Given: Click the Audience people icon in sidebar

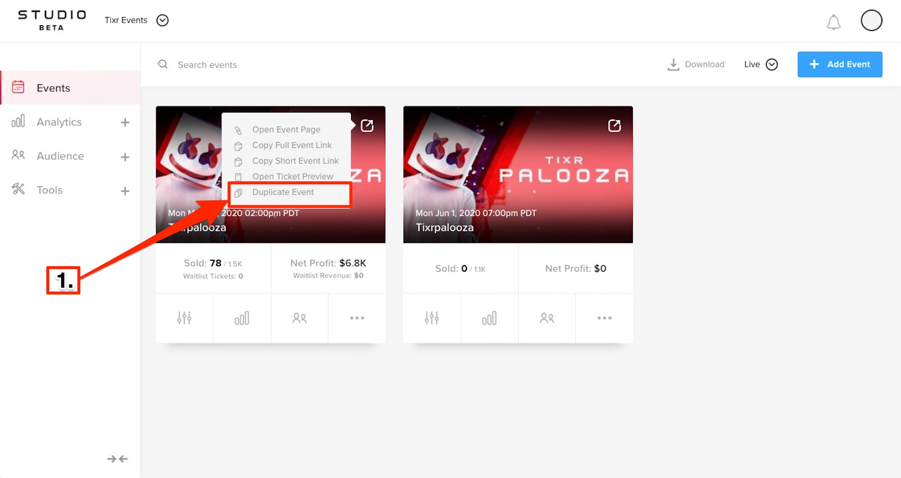Looking at the screenshot, I should point(18,155).
